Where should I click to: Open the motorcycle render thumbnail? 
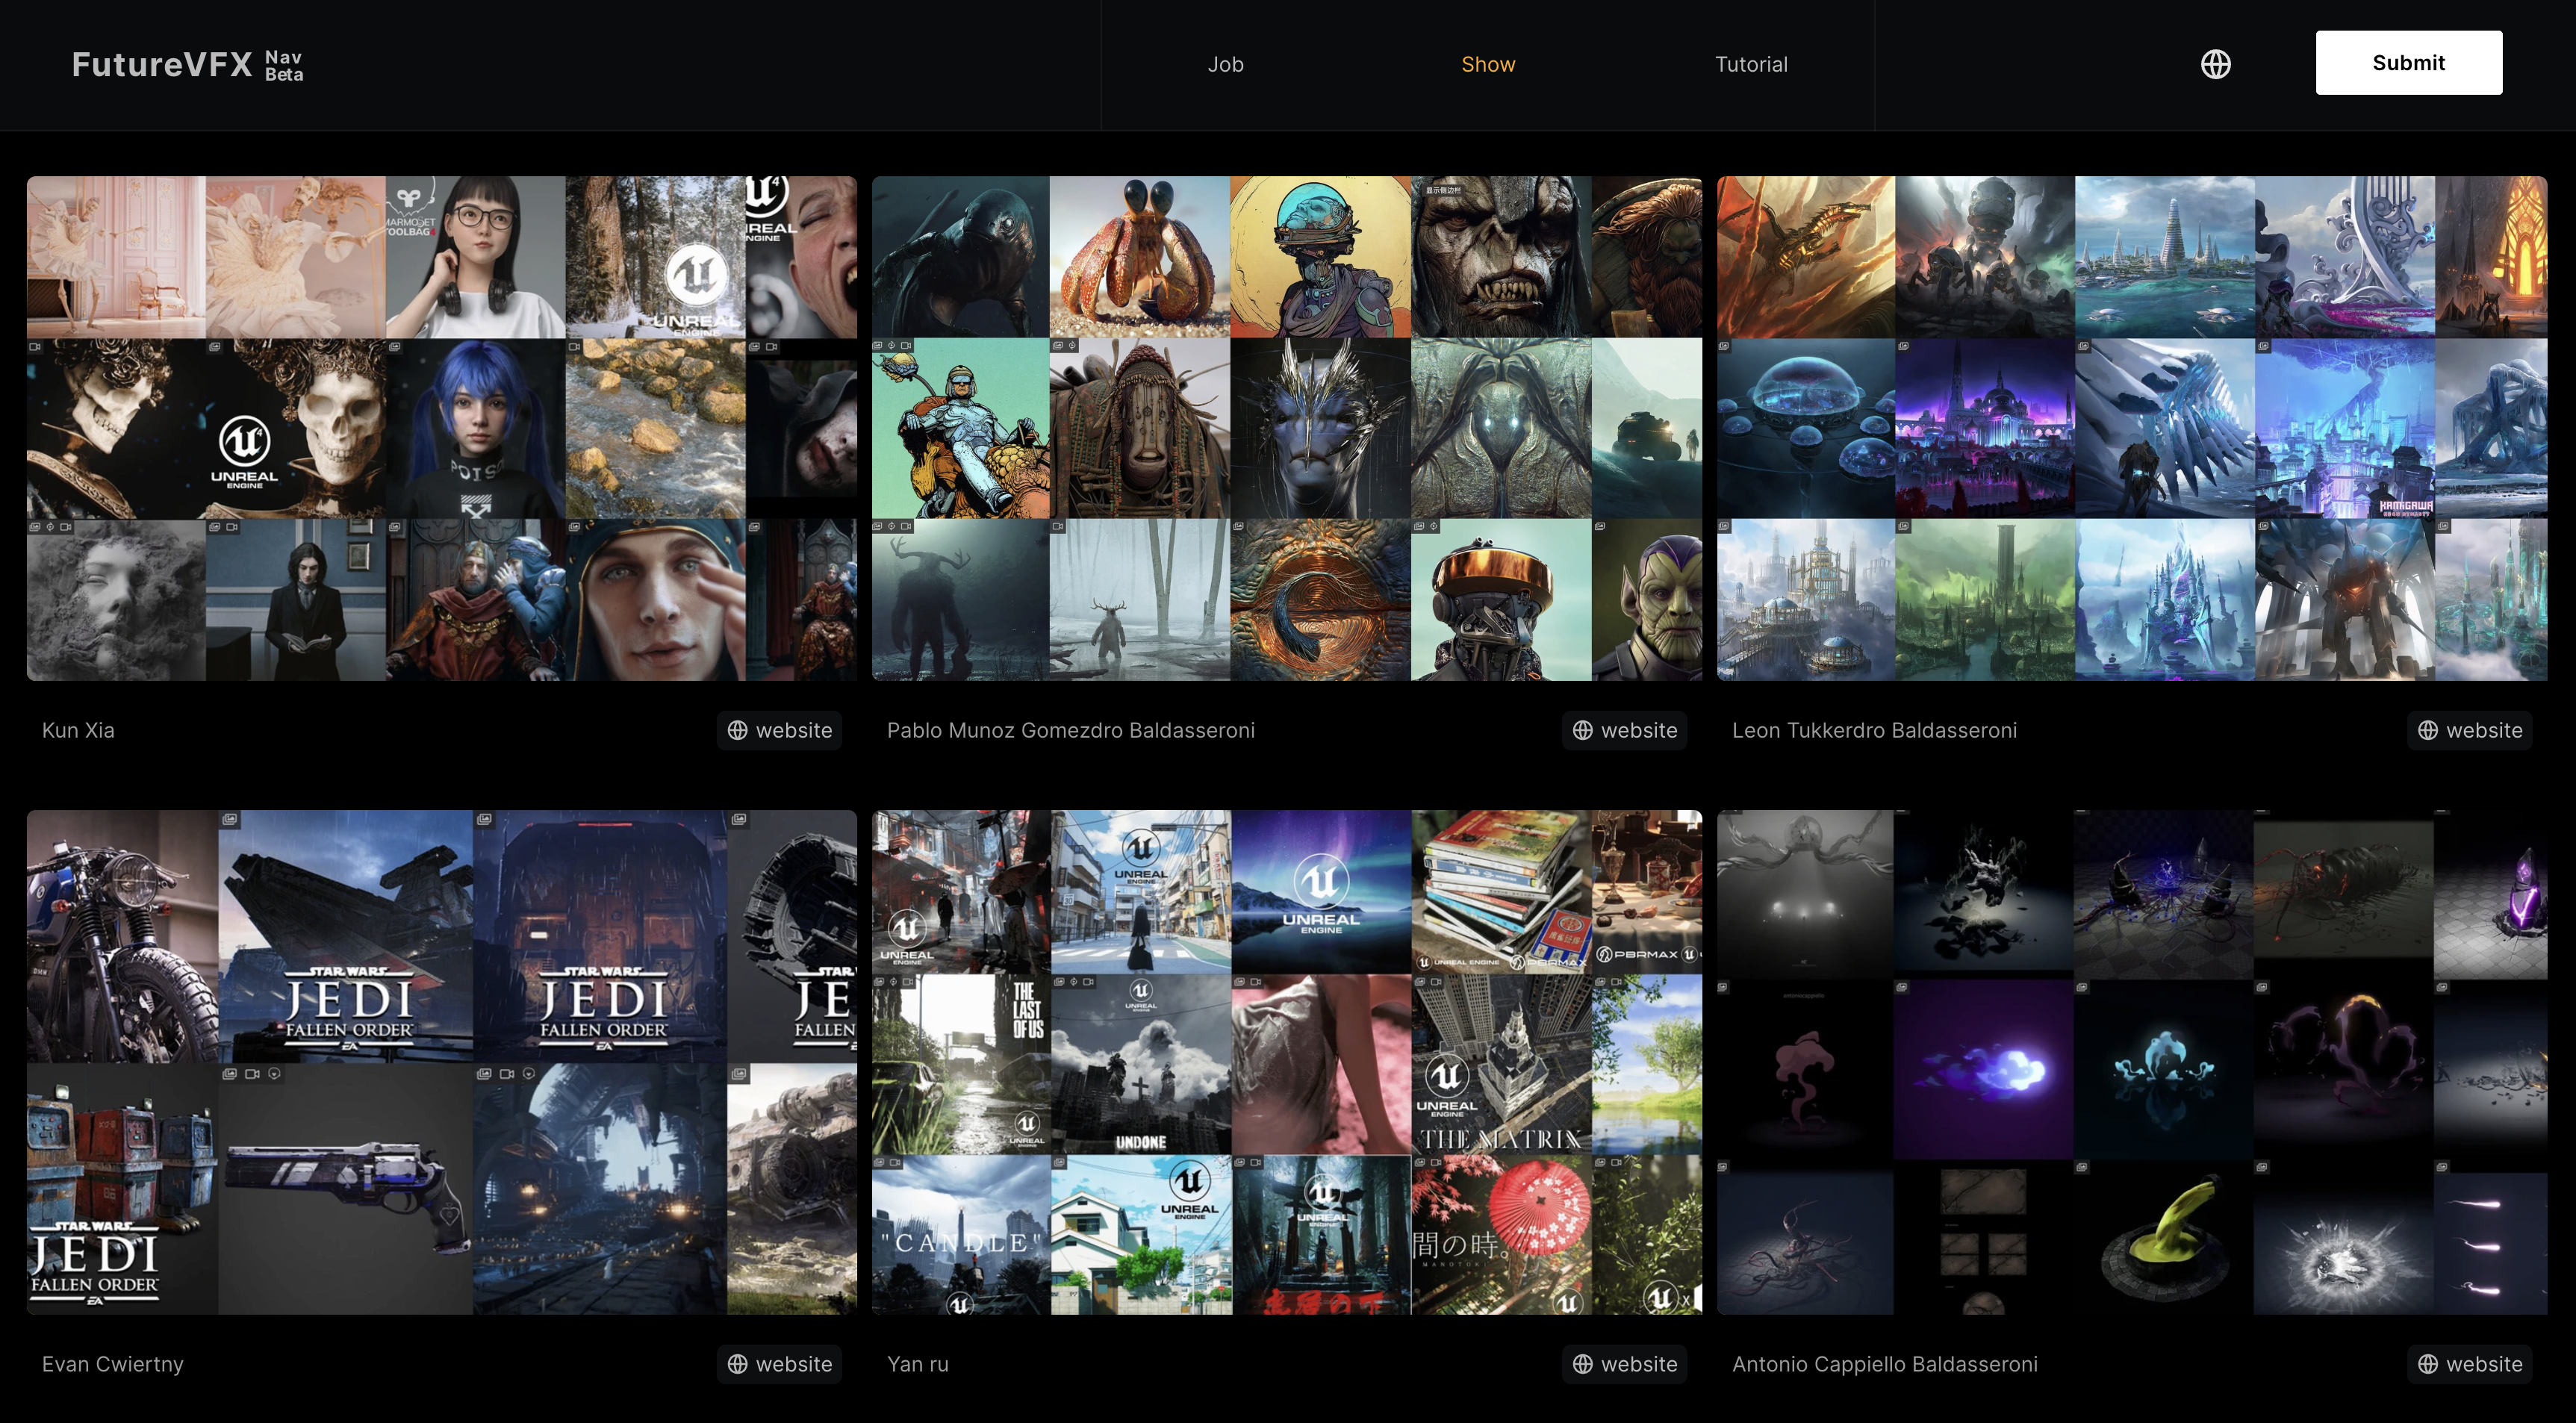(122, 936)
